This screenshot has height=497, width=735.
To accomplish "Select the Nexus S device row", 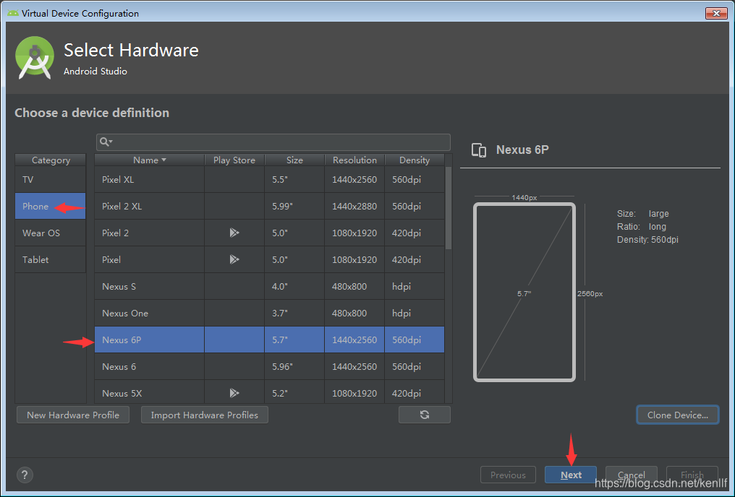I will point(270,286).
